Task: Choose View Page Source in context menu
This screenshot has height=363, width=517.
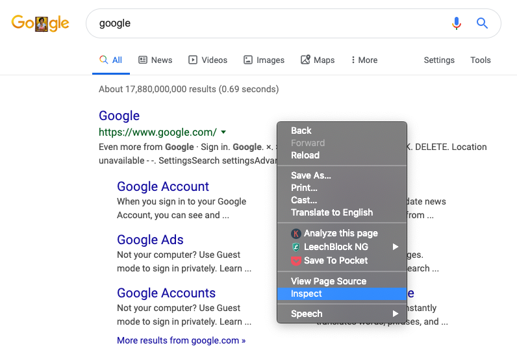Action: (x=342, y=281)
